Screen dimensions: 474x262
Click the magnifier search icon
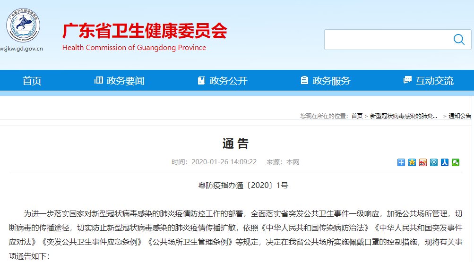coord(458,39)
